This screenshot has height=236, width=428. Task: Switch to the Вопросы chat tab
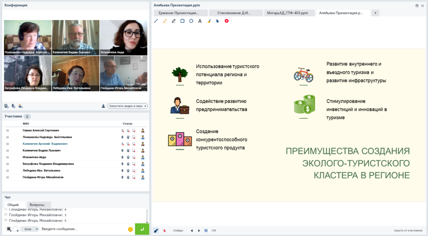click(x=37, y=205)
